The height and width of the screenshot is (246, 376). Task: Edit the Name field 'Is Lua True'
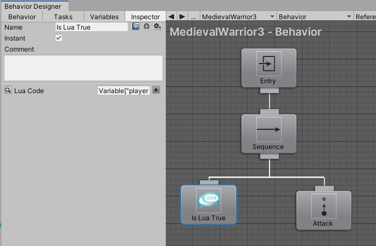coord(91,27)
